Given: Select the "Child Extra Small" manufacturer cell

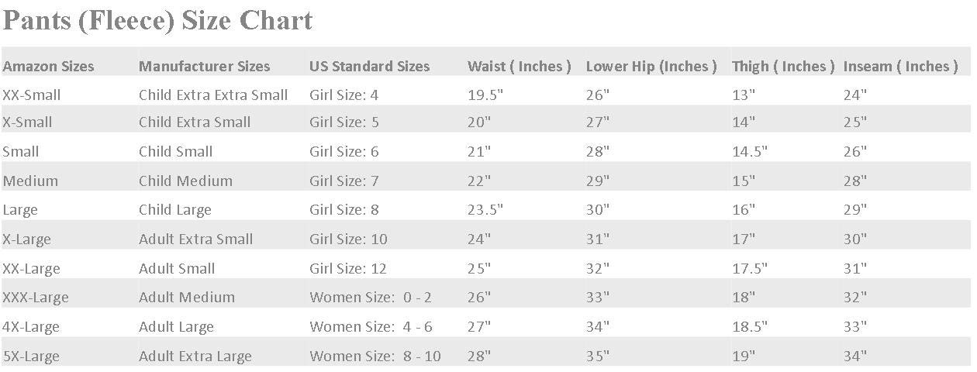Looking at the screenshot, I should [195, 122].
